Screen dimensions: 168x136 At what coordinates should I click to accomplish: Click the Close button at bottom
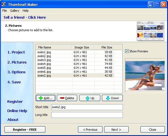click(153, 130)
